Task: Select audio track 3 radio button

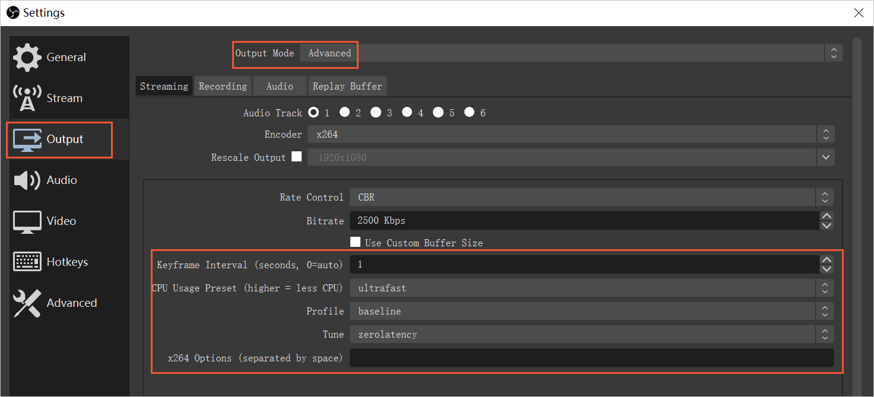Action: click(x=376, y=112)
